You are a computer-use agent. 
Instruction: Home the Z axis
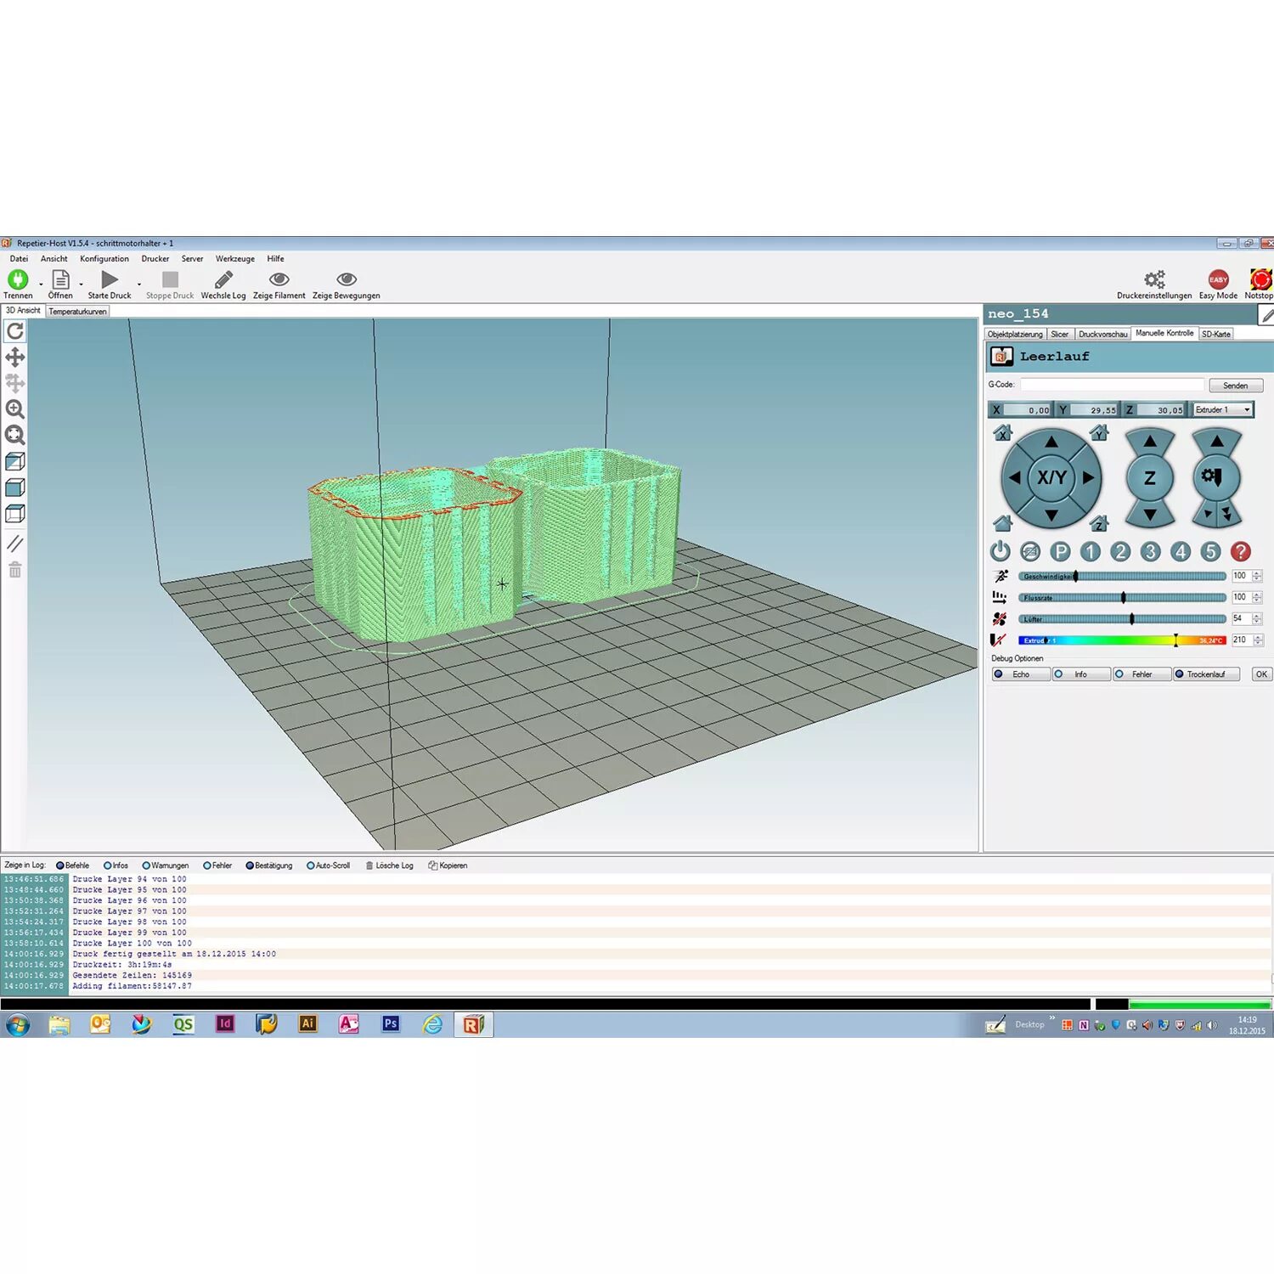coord(1100,522)
